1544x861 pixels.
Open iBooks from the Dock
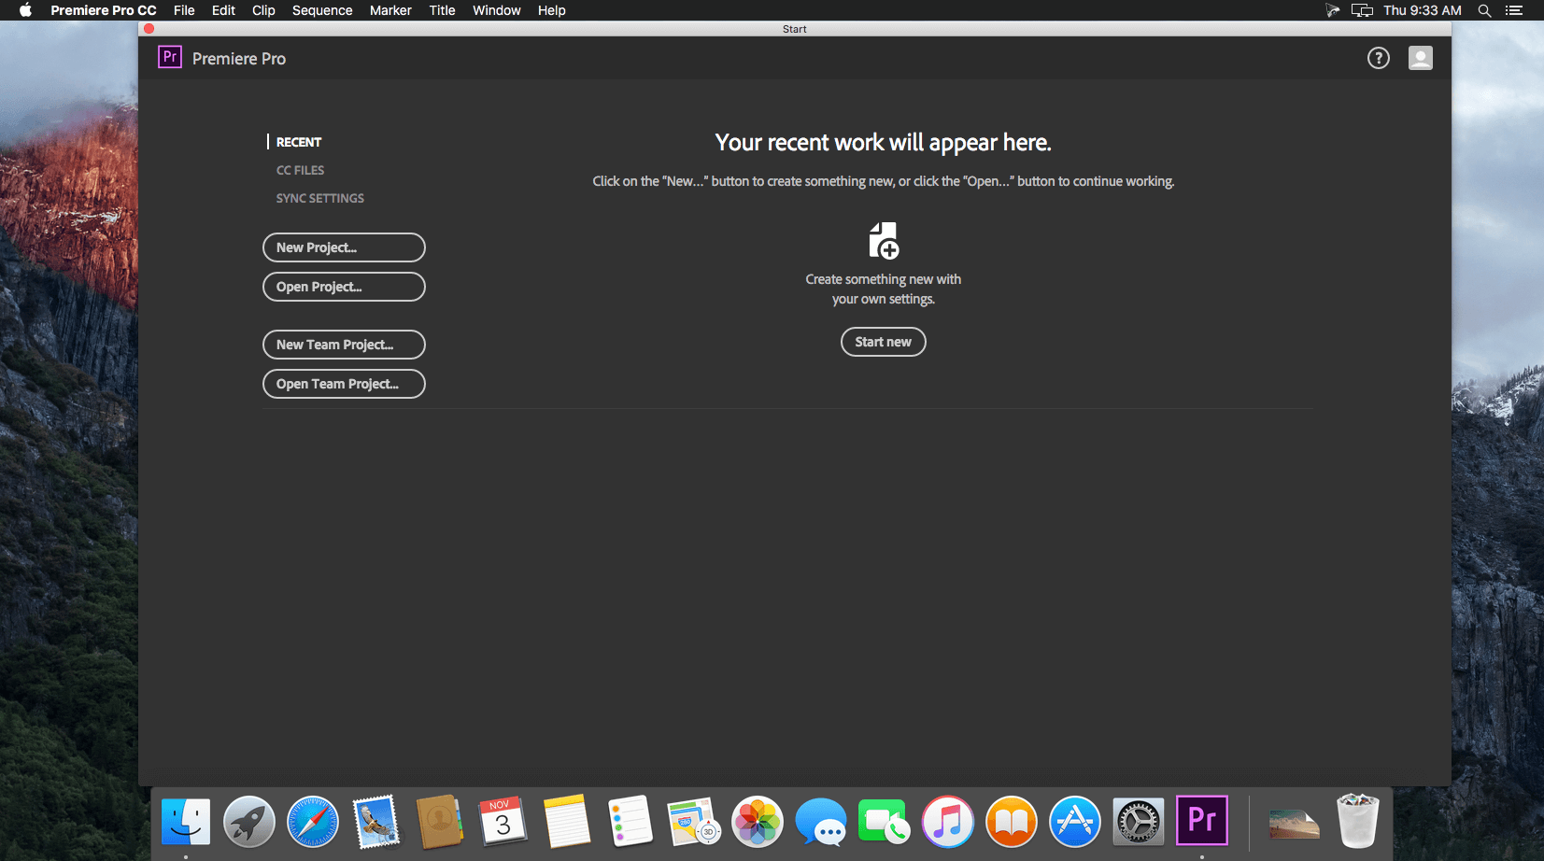click(1012, 822)
